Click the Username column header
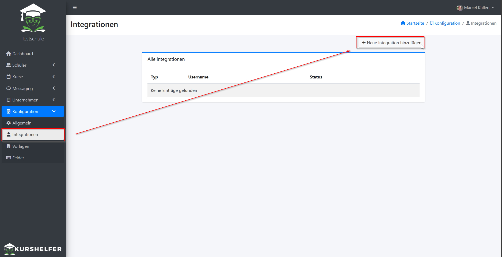 198,77
